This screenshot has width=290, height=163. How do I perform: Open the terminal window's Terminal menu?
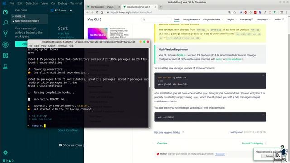(62, 46)
